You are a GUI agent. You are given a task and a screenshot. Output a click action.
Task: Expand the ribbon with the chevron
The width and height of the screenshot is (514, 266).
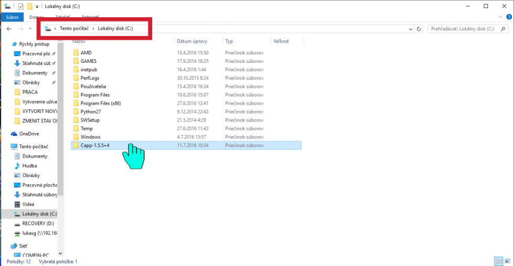click(500, 17)
